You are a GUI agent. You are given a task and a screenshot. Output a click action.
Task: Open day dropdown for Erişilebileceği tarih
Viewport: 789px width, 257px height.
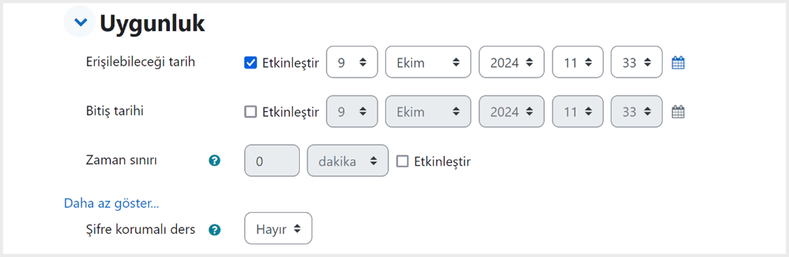352,62
